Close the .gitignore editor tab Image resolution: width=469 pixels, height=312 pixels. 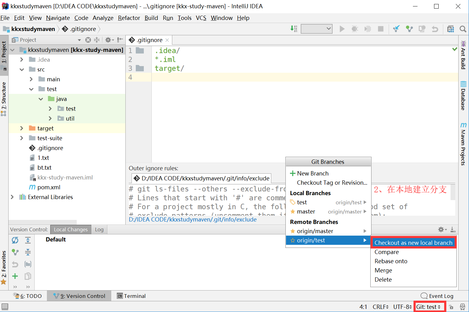coord(167,40)
